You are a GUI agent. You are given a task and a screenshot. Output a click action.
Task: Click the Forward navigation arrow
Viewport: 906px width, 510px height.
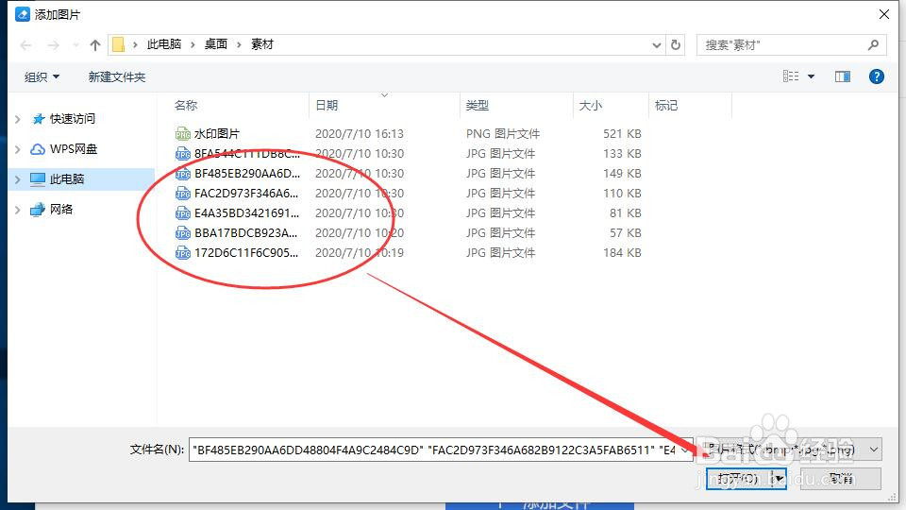pyautogui.click(x=53, y=45)
